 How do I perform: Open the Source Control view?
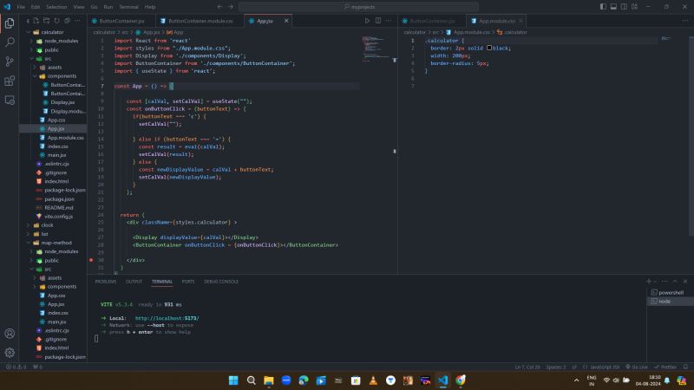tap(10, 61)
